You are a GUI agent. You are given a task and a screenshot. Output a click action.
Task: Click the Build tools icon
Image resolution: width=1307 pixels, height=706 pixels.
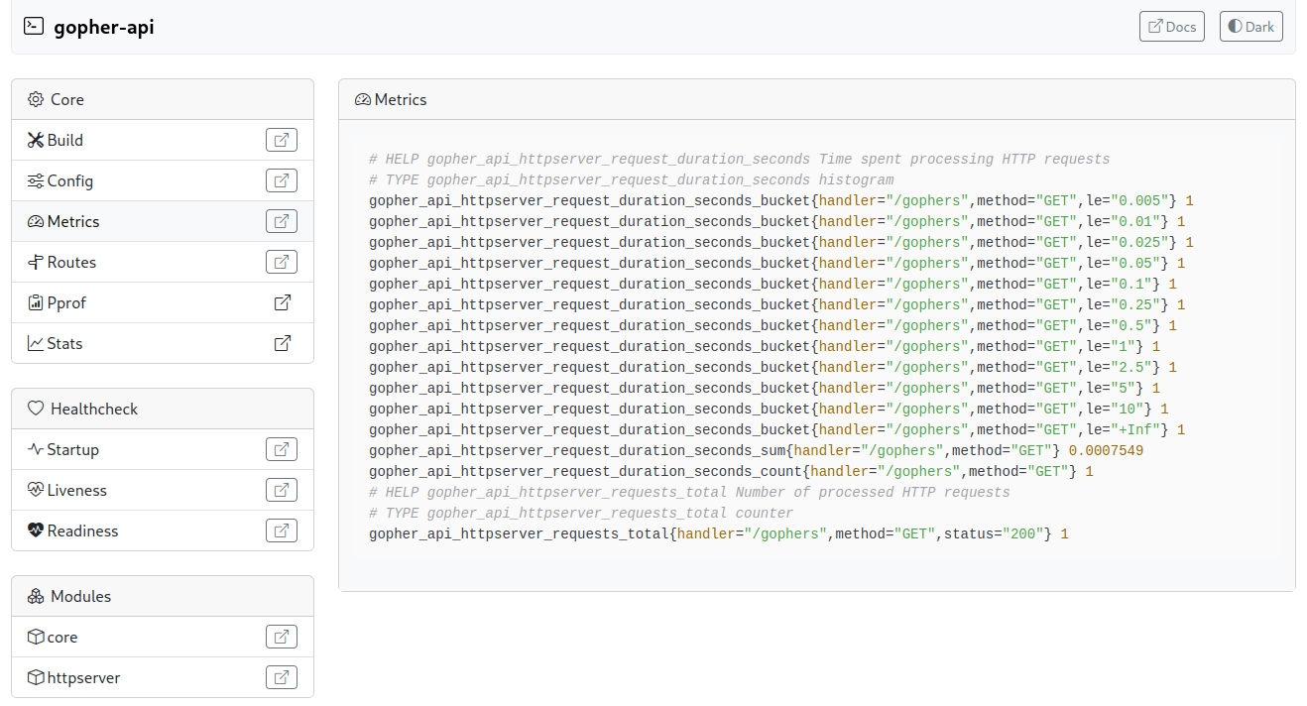click(x=36, y=140)
